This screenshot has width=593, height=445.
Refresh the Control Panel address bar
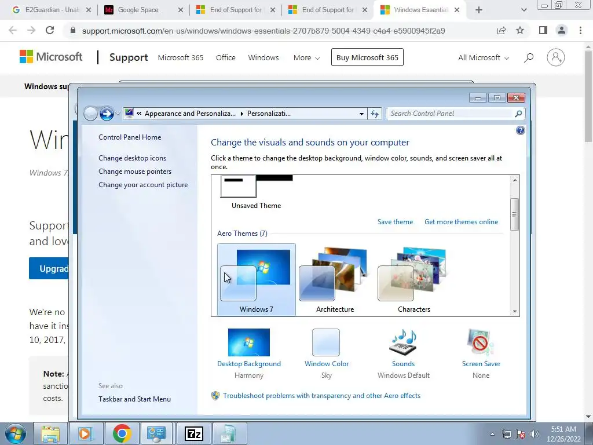point(375,114)
